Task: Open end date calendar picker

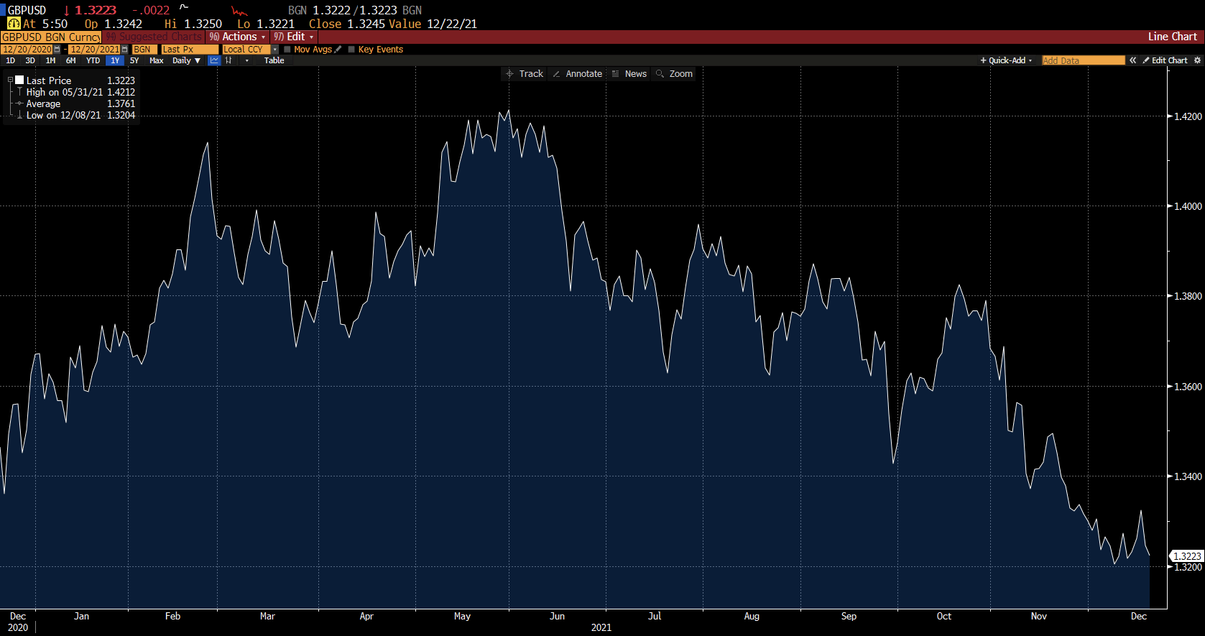Action: 125,50
